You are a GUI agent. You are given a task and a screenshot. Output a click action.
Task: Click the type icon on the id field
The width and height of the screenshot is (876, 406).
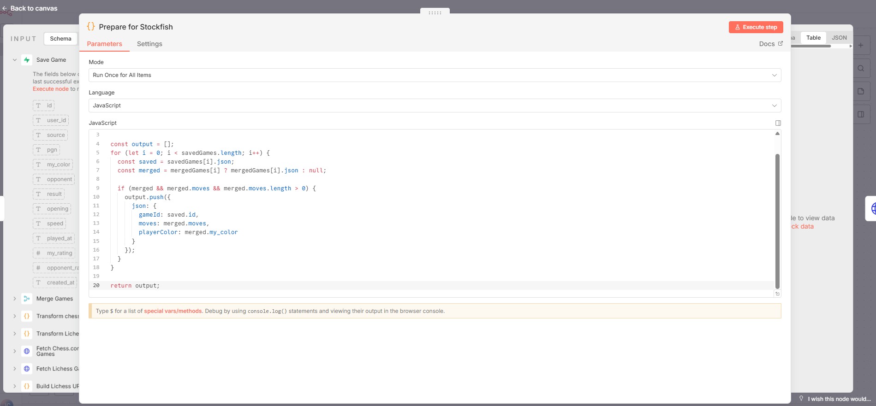38,106
